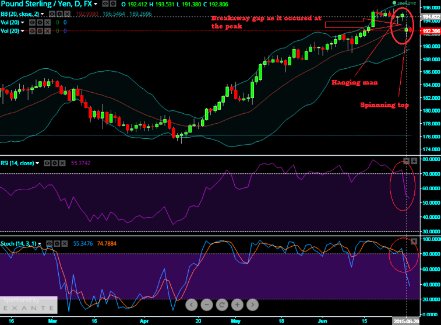Move the RSI pane down
Viewport: 441px width, 325px height.
(414, 161)
